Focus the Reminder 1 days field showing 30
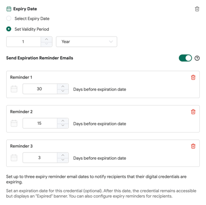206x205 pixels. (x=40, y=89)
